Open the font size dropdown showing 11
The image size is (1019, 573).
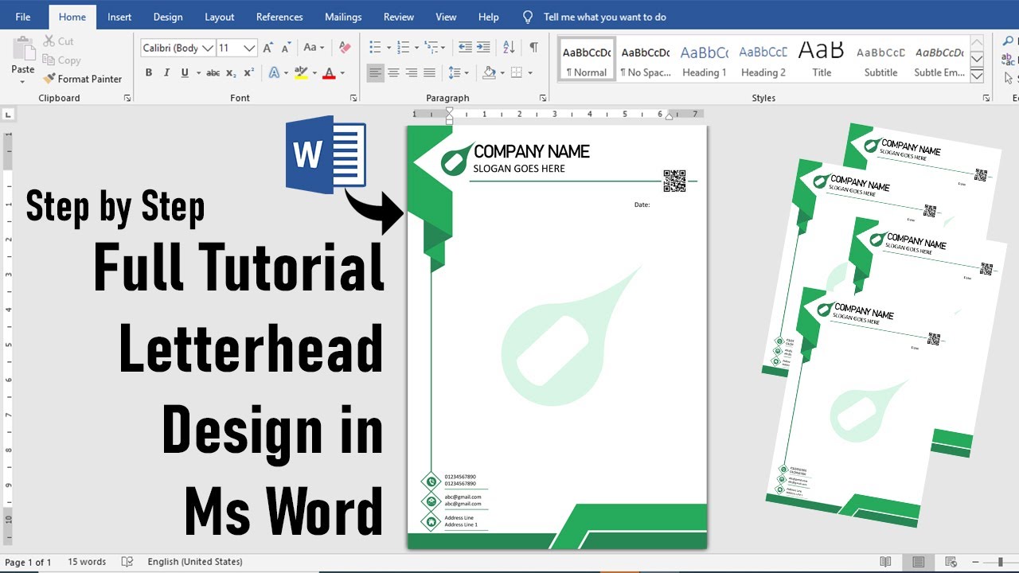[x=249, y=48]
